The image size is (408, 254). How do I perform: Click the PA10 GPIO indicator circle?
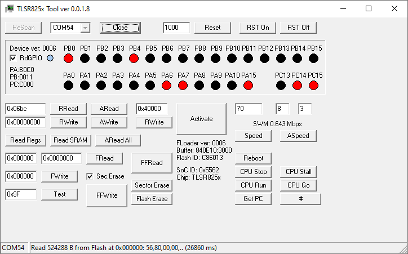point(232,85)
